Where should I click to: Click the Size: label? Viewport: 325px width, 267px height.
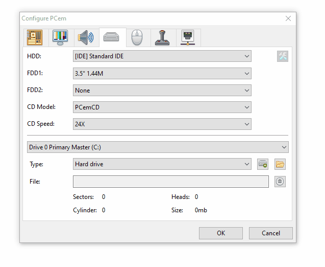coord(177,210)
